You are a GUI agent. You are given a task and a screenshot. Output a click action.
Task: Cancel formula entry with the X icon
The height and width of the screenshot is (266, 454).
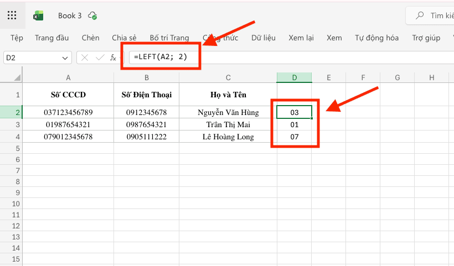pyautogui.click(x=85, y=58)
